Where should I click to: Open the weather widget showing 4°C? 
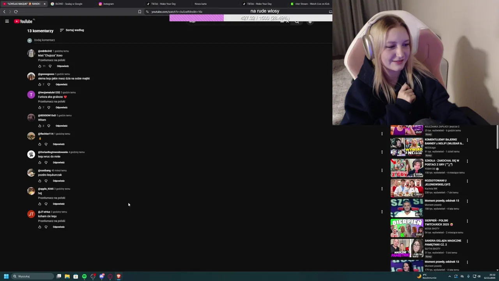point(426,276)
